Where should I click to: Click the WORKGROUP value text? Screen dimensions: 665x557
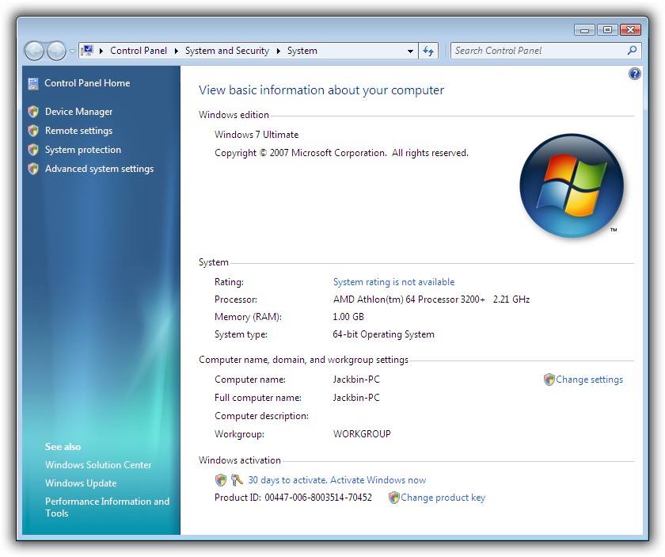(x=362, y=434)
